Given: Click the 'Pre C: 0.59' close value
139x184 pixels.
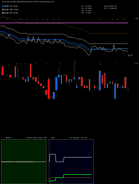Looking at the screenshot, I should click(x=86, y=13).
